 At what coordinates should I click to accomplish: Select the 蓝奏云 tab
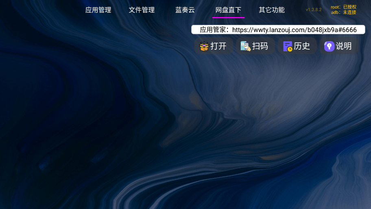tap(185, 10)
